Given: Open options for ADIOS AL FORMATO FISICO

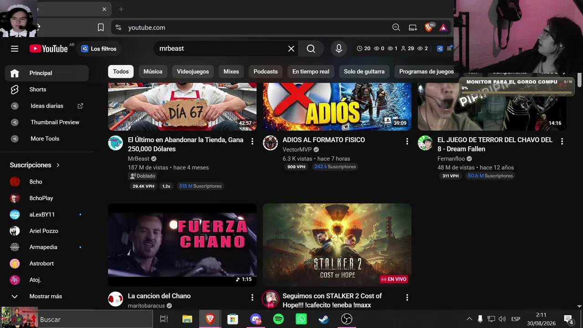Looking at the screenshot, I should click(x=407, y=141).
